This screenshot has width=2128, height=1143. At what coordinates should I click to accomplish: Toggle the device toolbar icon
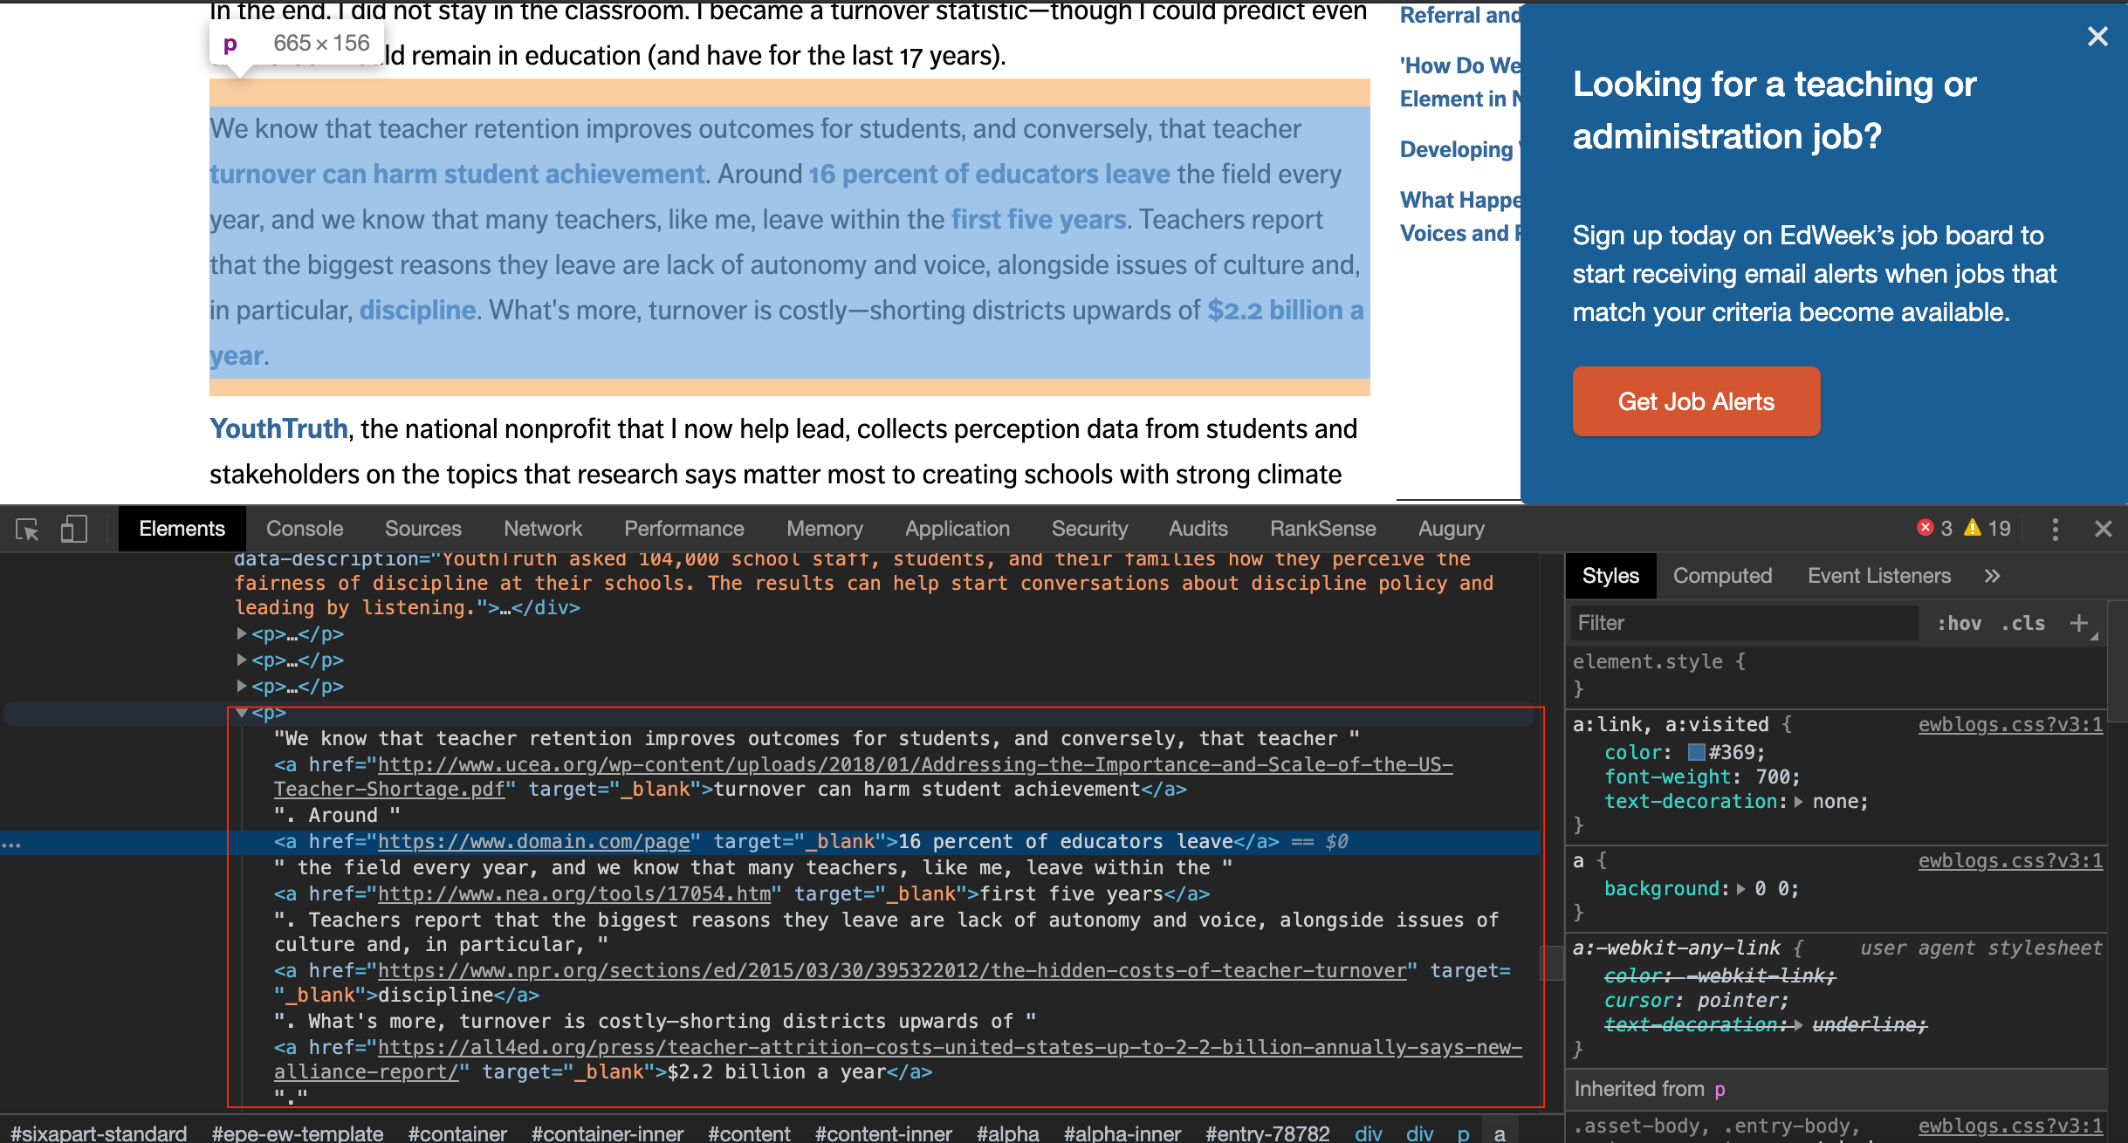pos(74,529)
